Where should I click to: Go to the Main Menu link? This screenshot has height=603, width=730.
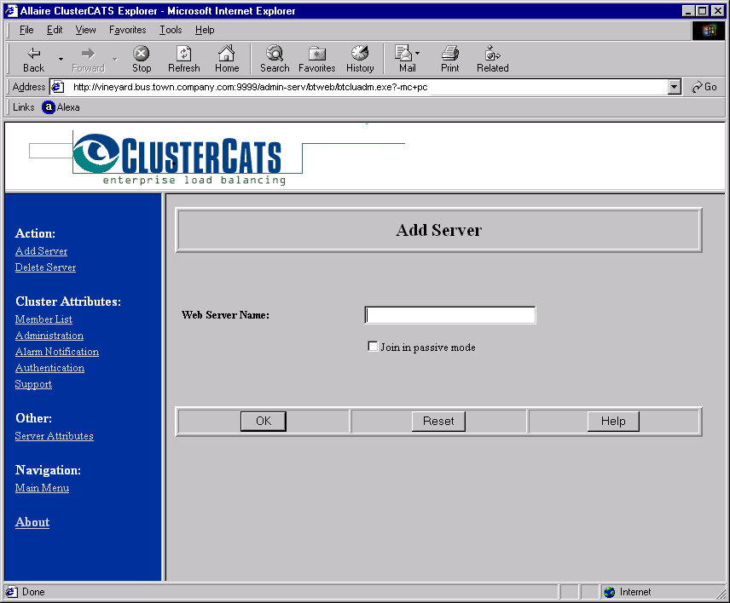(x=42, y=488)
